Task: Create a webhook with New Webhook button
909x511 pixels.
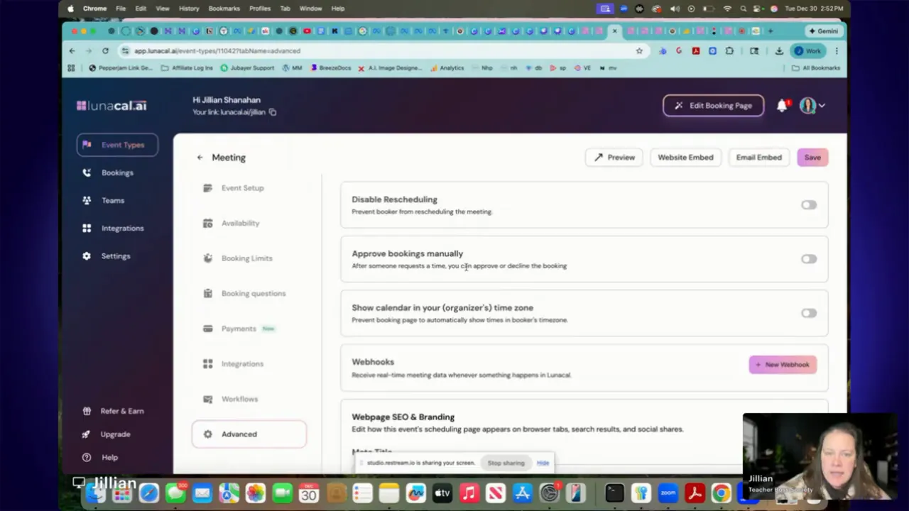Action: pos(783,364)
